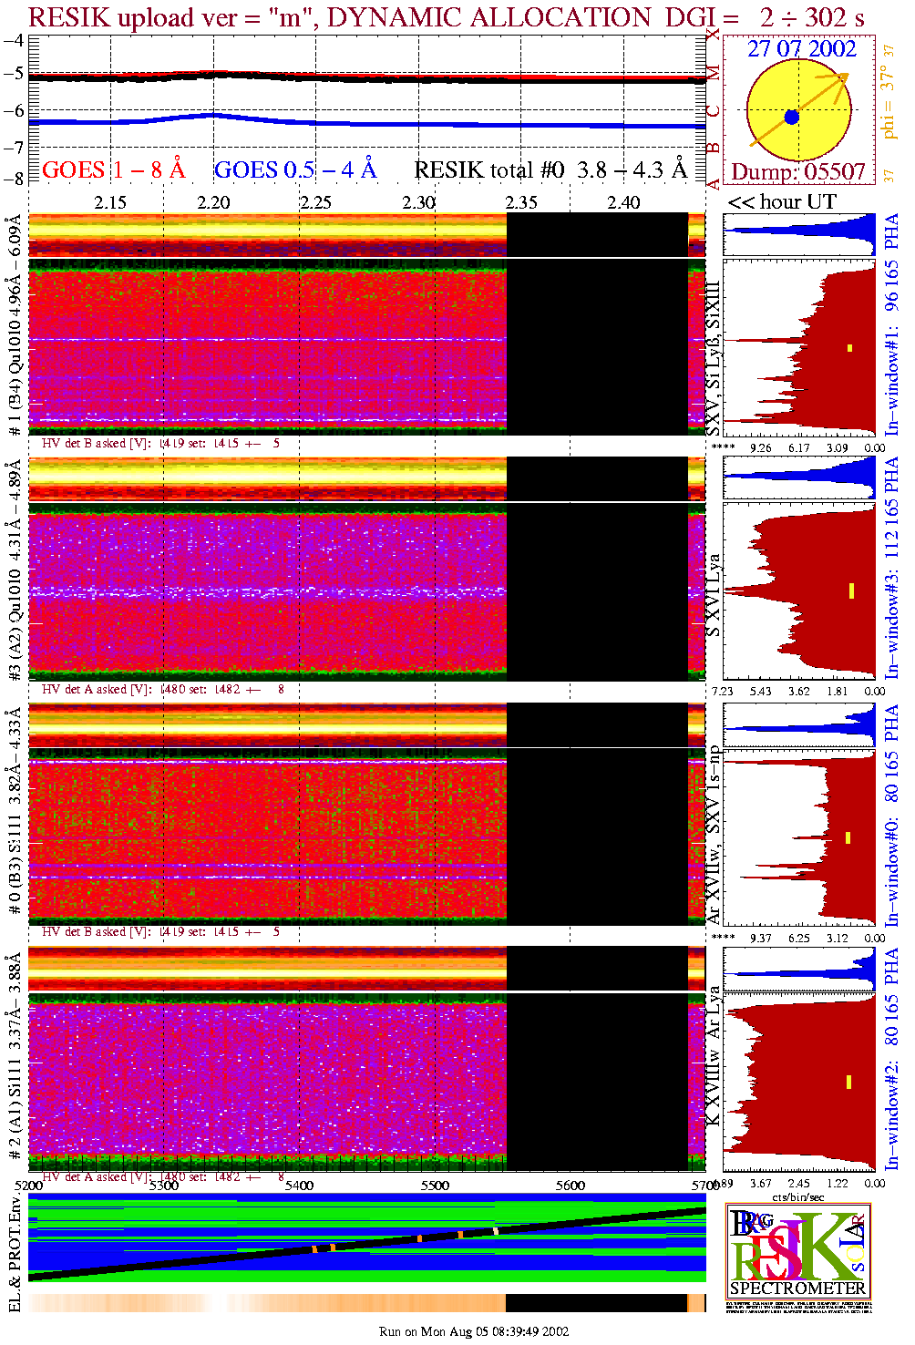Click the yellow marker in the window #0 histogram

pyautogui.click(x=848, y=837)
